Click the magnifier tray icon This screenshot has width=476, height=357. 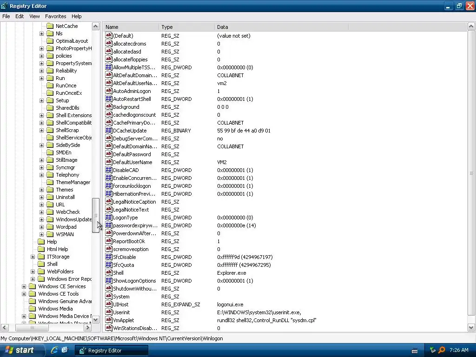(442, 350)
